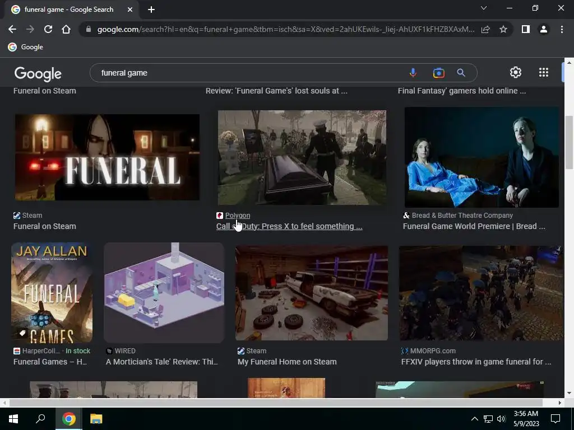Open the Windows Start menu

[13, 419]
